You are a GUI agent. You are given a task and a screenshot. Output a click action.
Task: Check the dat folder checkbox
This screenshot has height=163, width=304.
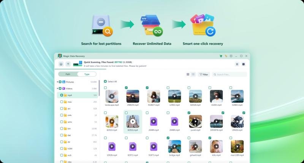62,135
